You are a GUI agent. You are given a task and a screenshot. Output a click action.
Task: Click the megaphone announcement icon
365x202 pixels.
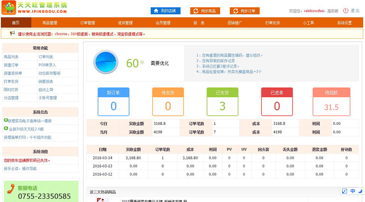tap(12, 33)
